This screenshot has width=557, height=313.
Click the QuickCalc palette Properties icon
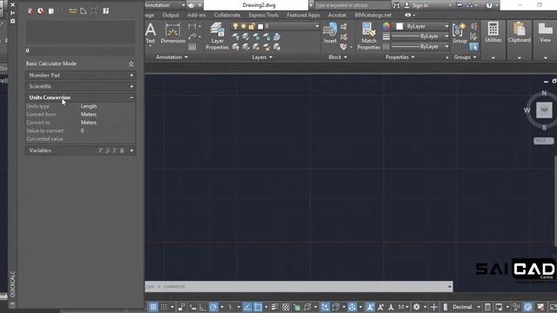13,21
